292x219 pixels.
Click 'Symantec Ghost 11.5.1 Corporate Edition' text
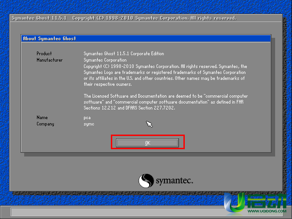pyautogui.click(x=124, y=54)
